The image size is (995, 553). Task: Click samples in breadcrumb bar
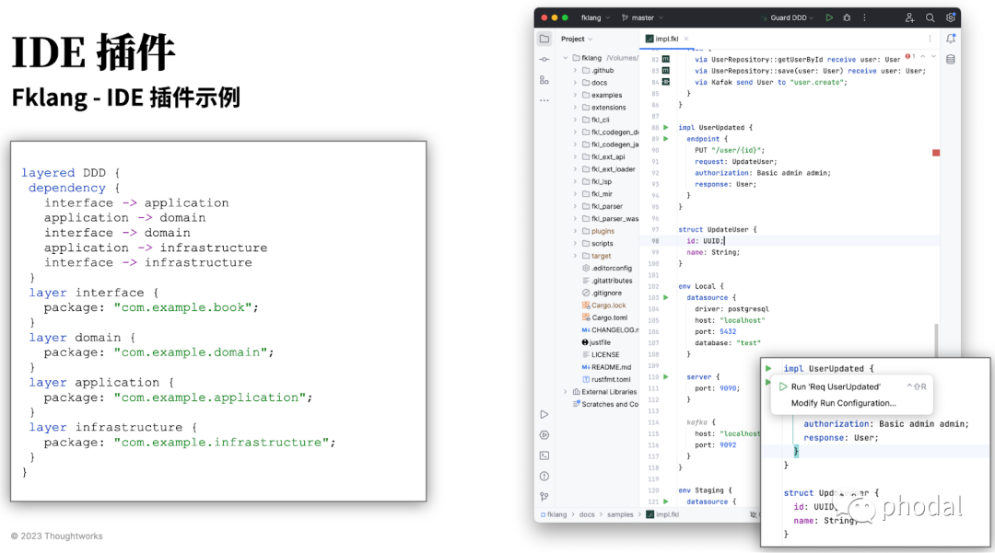click(620, 514)
